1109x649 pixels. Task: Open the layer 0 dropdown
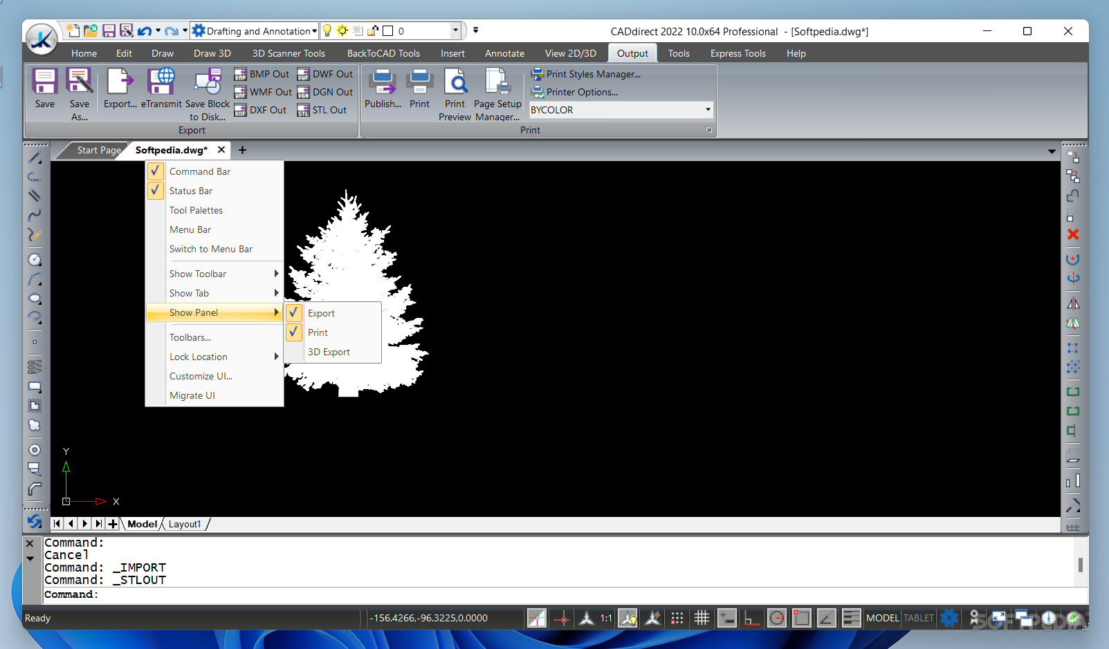pyautogui.click(x=455, y=30)
